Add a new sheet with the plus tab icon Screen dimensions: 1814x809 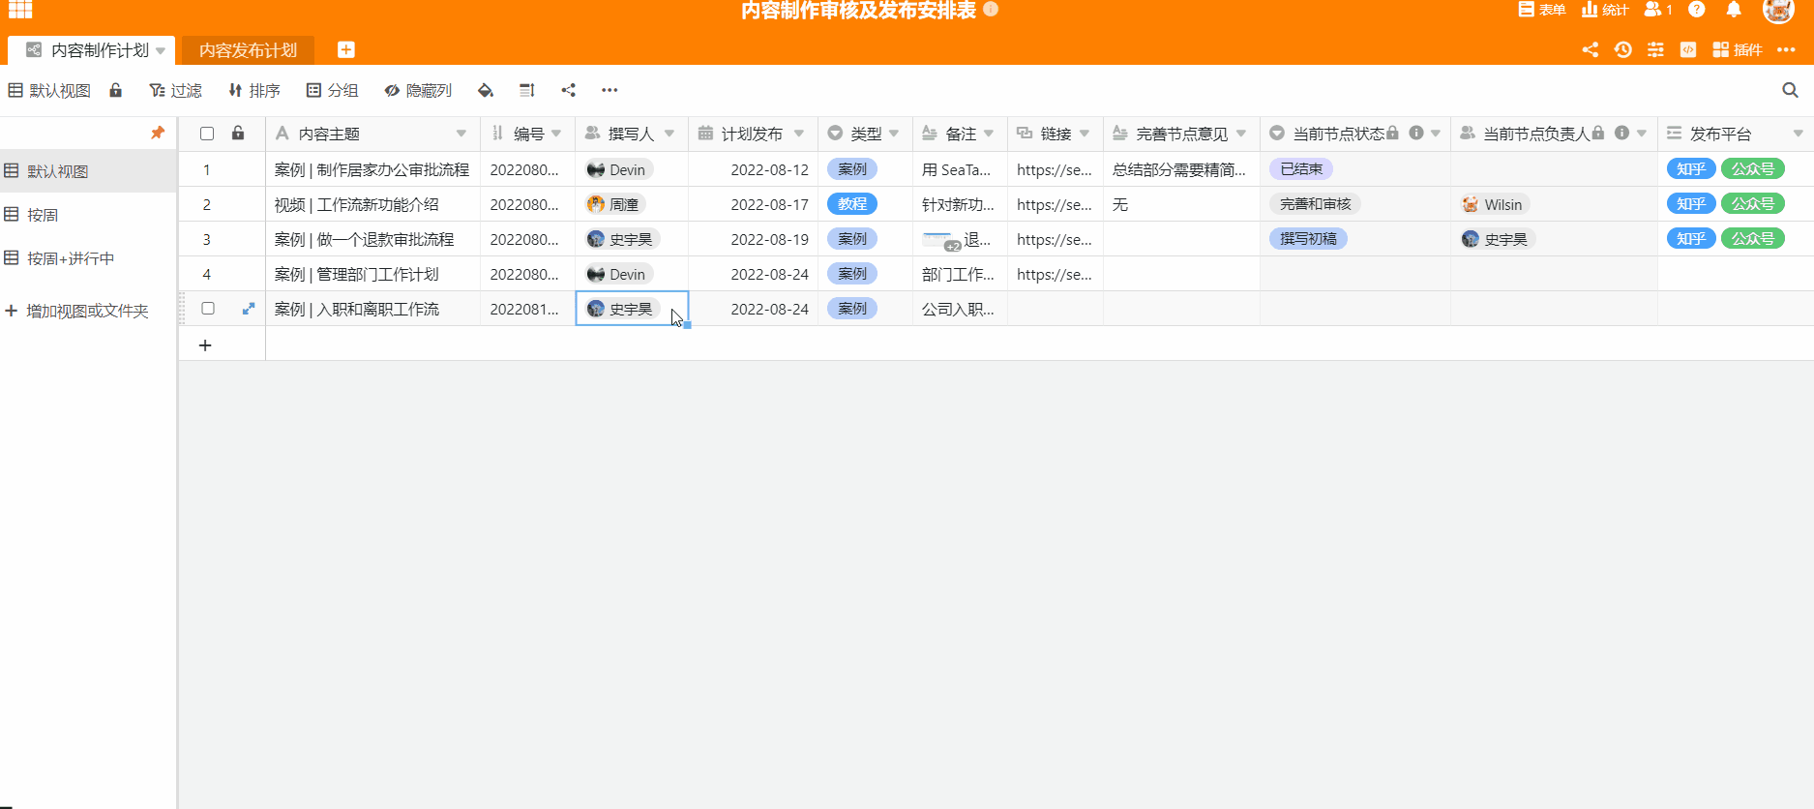(x=346, y=49)
